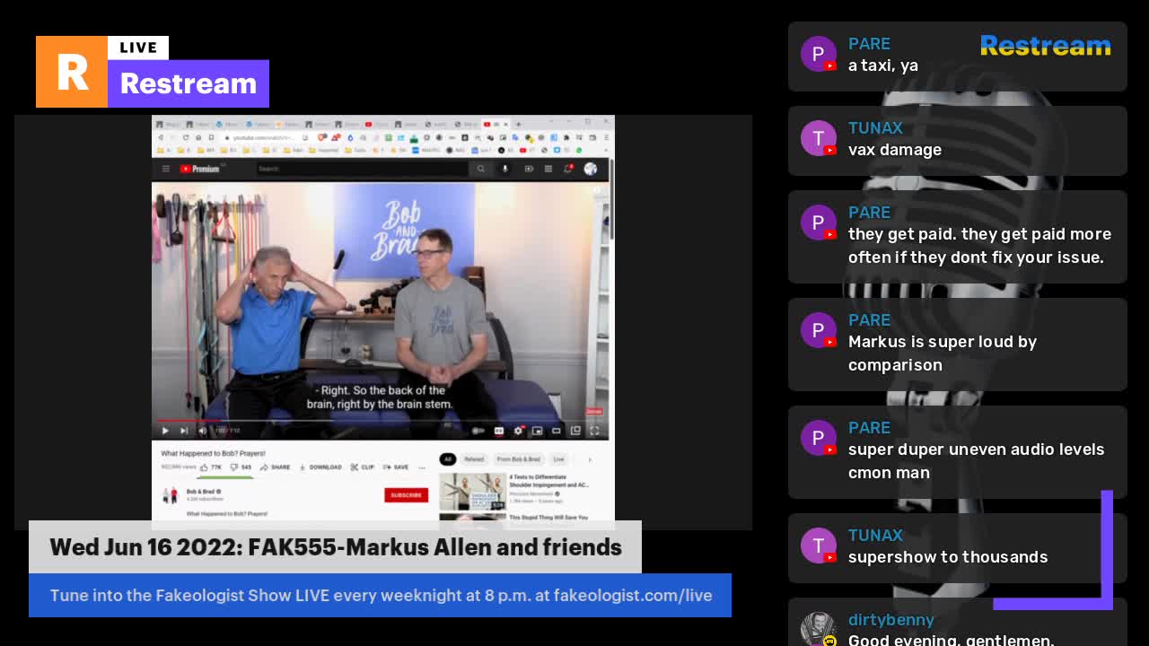Open YouTube notifications bell
Viewport: 1149px width, 646px height.
coord(568,169)
